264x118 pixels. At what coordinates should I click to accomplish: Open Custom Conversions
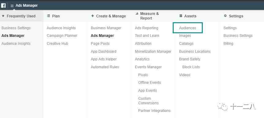148,101
